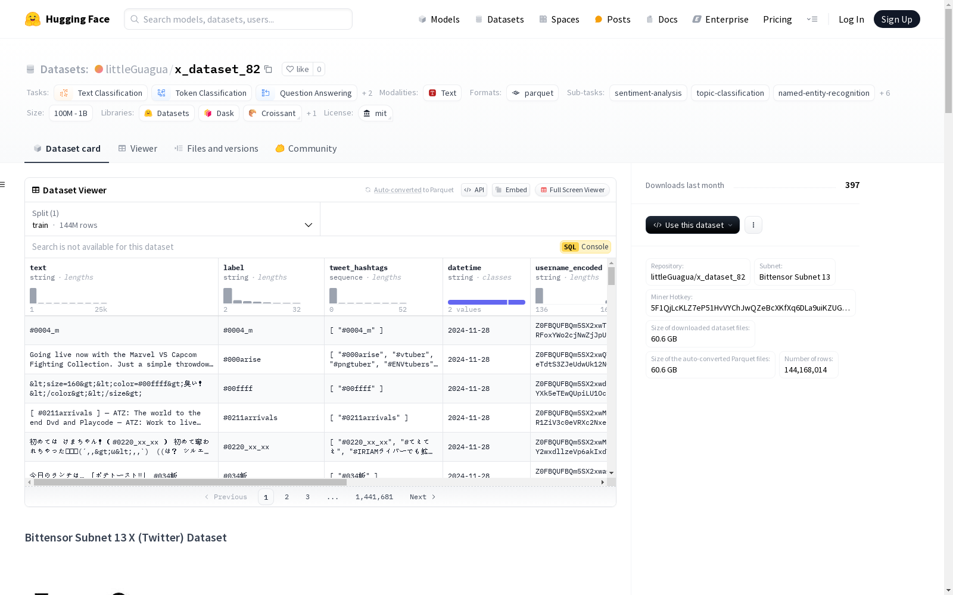Expand the +1 more libraries
The image size is (953, 595).
pyautogui.click(x=312, y=114)
